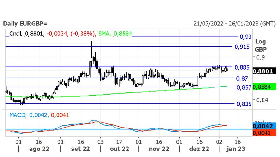This screenshot has width=280, height=157.
Task: Click the 'set 22' month label
Action: click(x=80, y=149)
